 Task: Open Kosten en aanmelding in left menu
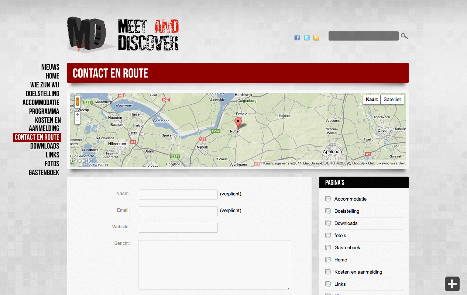click(x=45, y=124)
